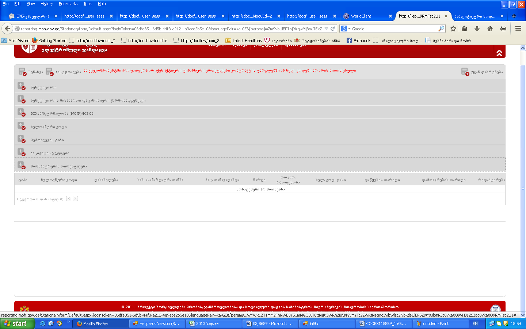This screenshot has height=329, width=526.
Task: Expand the ხელოვნური კოდი section
Action: point(21,125)
